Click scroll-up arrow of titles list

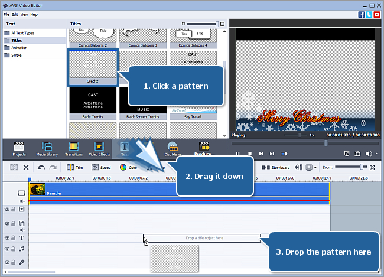224,31
